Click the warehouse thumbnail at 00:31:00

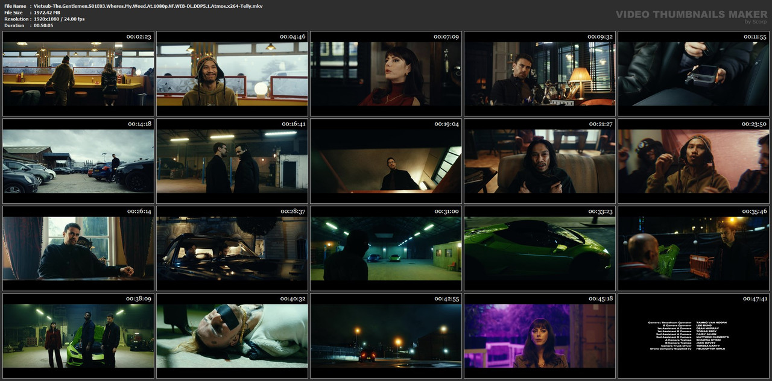386,248
